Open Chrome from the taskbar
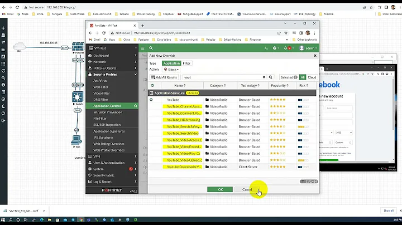This screenshot has height=225, width=402. click(81, 220)
